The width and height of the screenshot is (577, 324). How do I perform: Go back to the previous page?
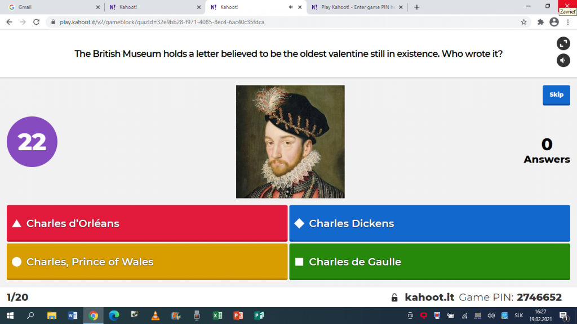point(9,22)
